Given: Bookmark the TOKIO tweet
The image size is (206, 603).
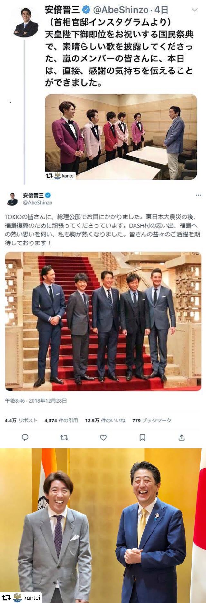Looking at the screenshot, I should pyautogui.click(x=142, y=438).
